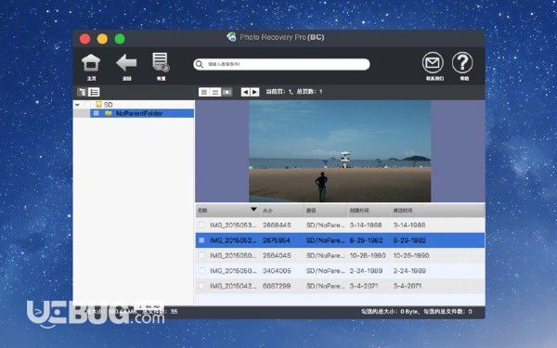Go to next page with right arrow
Screen dimensions: 557x348
[x=254, y=92]
